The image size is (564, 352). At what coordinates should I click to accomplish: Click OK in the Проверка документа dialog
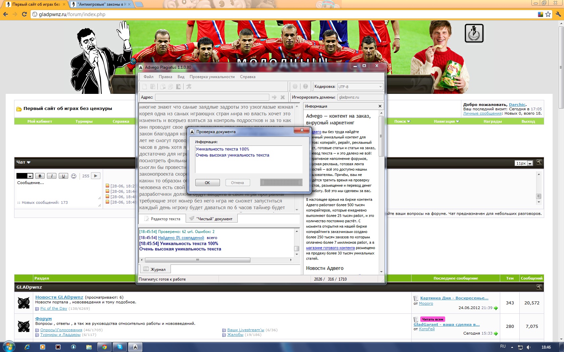click(207, 183)
